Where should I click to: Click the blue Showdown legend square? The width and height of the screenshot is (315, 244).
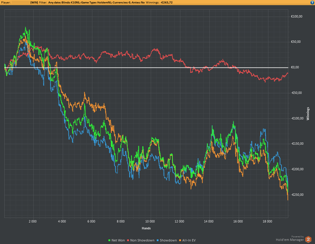[x=158, y=240]
